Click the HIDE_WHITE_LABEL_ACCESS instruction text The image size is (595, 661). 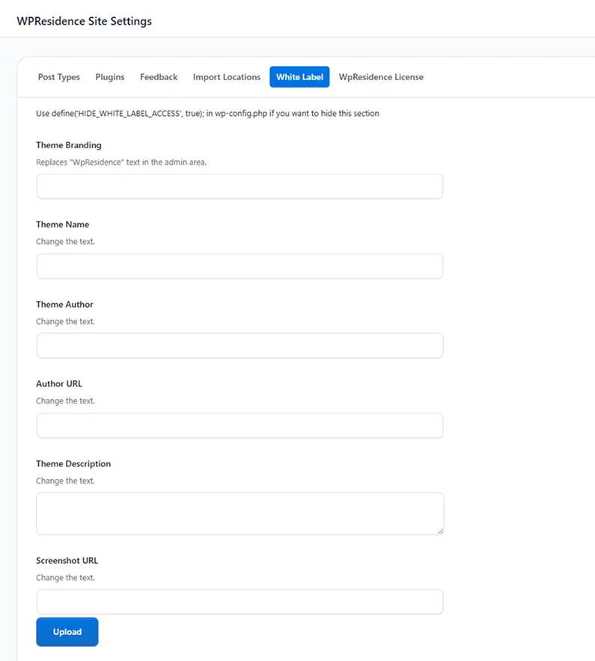[208, 113]
